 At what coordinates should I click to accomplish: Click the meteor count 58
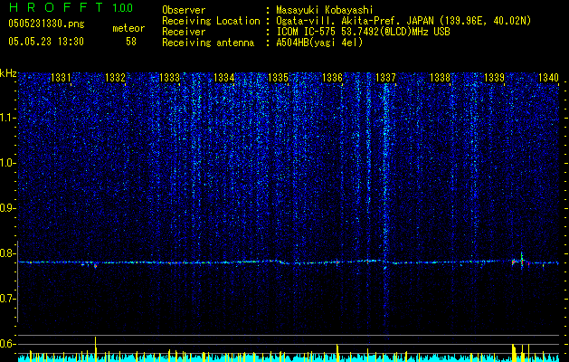tap(131, 42)
